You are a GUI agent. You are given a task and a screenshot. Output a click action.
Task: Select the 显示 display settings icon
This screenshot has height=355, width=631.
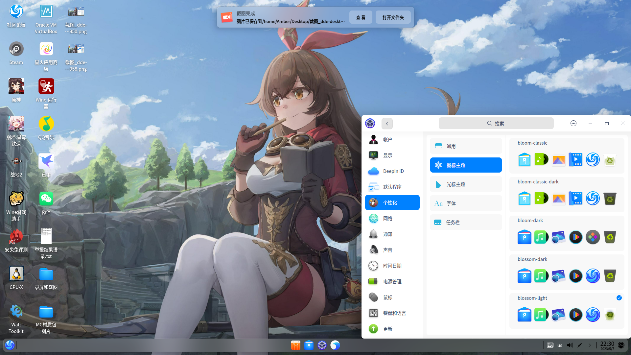pos(388,155)
